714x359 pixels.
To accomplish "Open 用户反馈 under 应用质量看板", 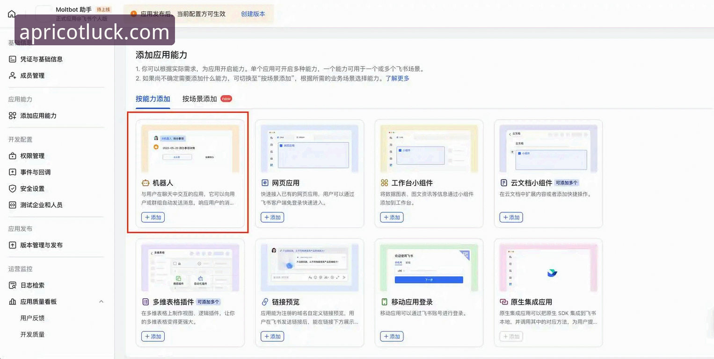I will 32,318.
